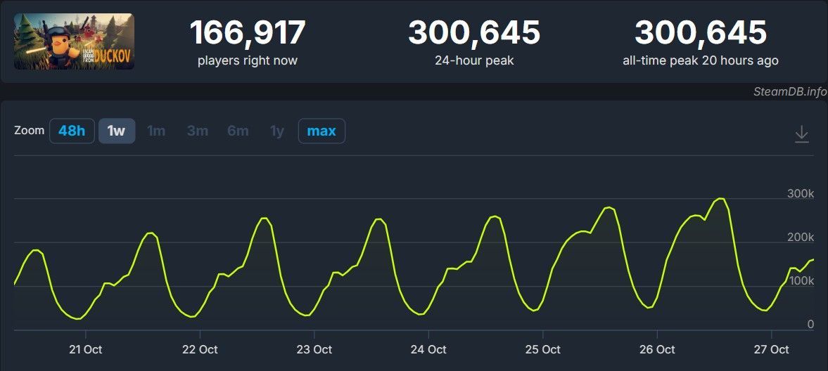Viewport: 828px width, 371px height.
Task: Select the 23 Oct date tick
Action: (x=314, y=349)
